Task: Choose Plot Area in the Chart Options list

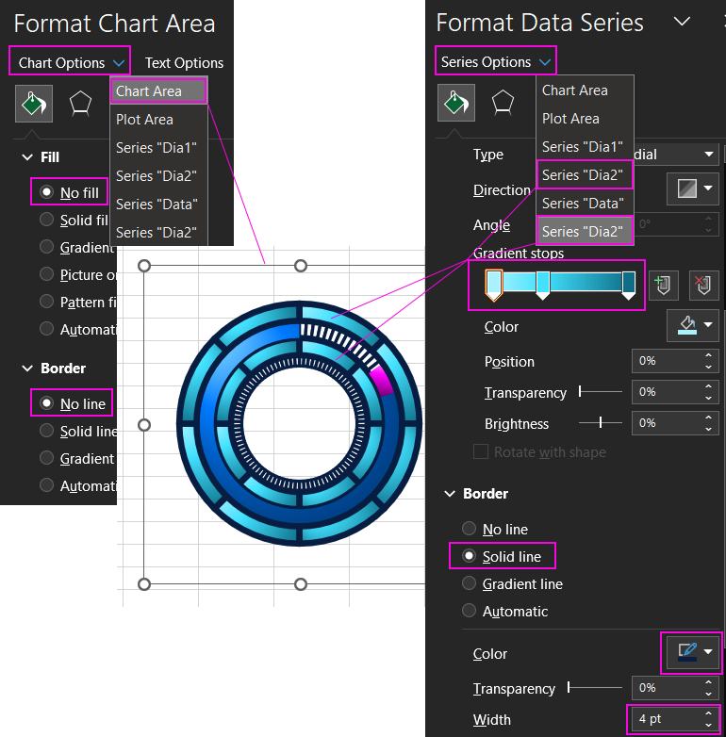Action: pyautogui.click(x=144, y=120)
